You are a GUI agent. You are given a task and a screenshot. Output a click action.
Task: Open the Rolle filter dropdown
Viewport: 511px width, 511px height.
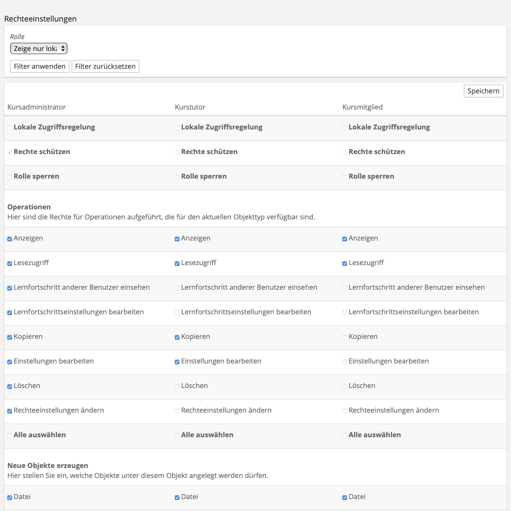coord(38,48)
